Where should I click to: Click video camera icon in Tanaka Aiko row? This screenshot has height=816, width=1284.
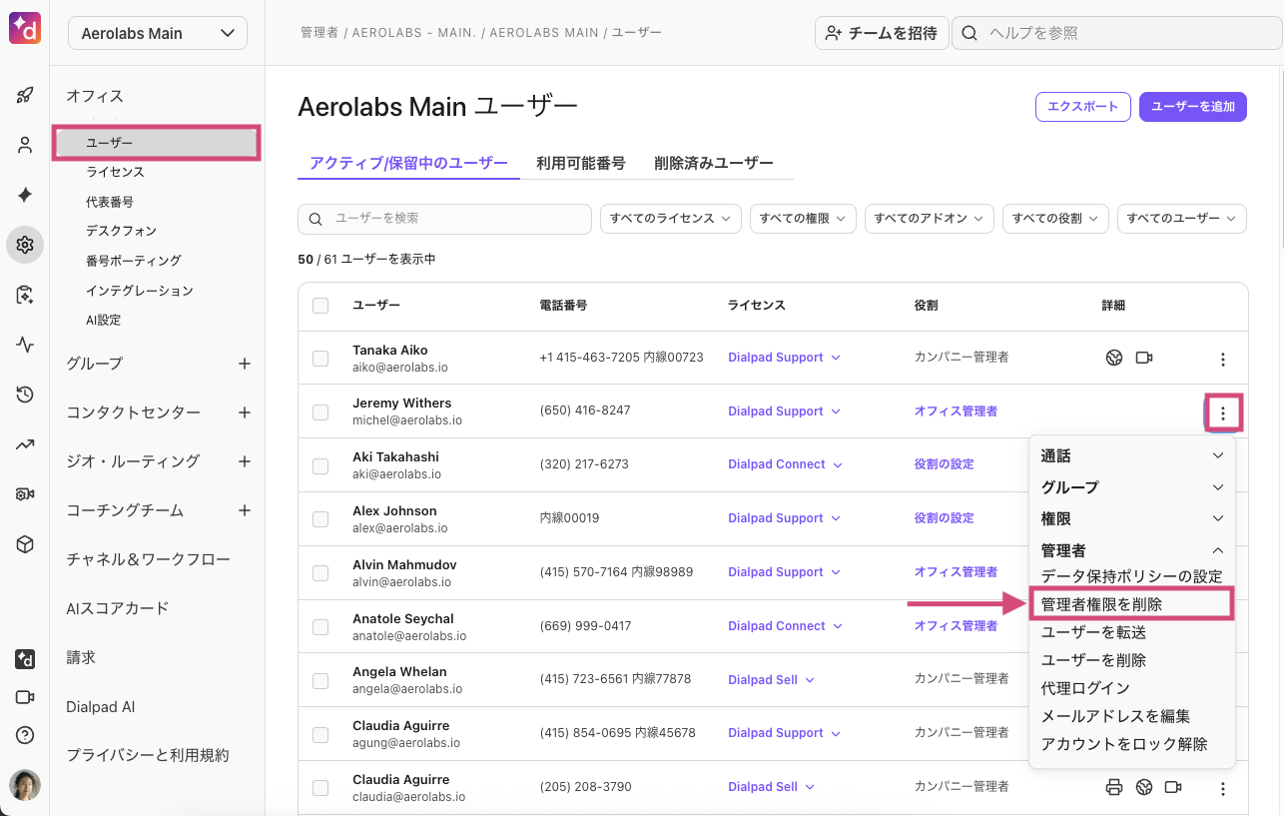click(x=1144, y=358)
